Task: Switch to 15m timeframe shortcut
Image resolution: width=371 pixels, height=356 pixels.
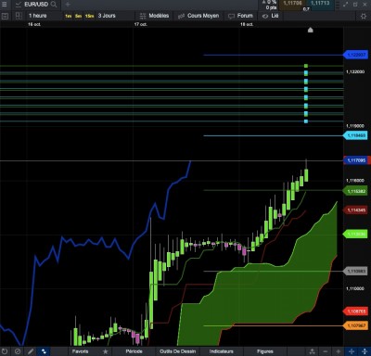Action: click(x=89, y=16)
